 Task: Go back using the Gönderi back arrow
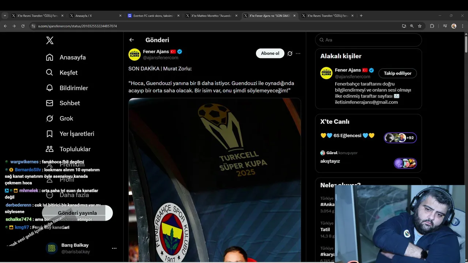click(x=132, y=40)
